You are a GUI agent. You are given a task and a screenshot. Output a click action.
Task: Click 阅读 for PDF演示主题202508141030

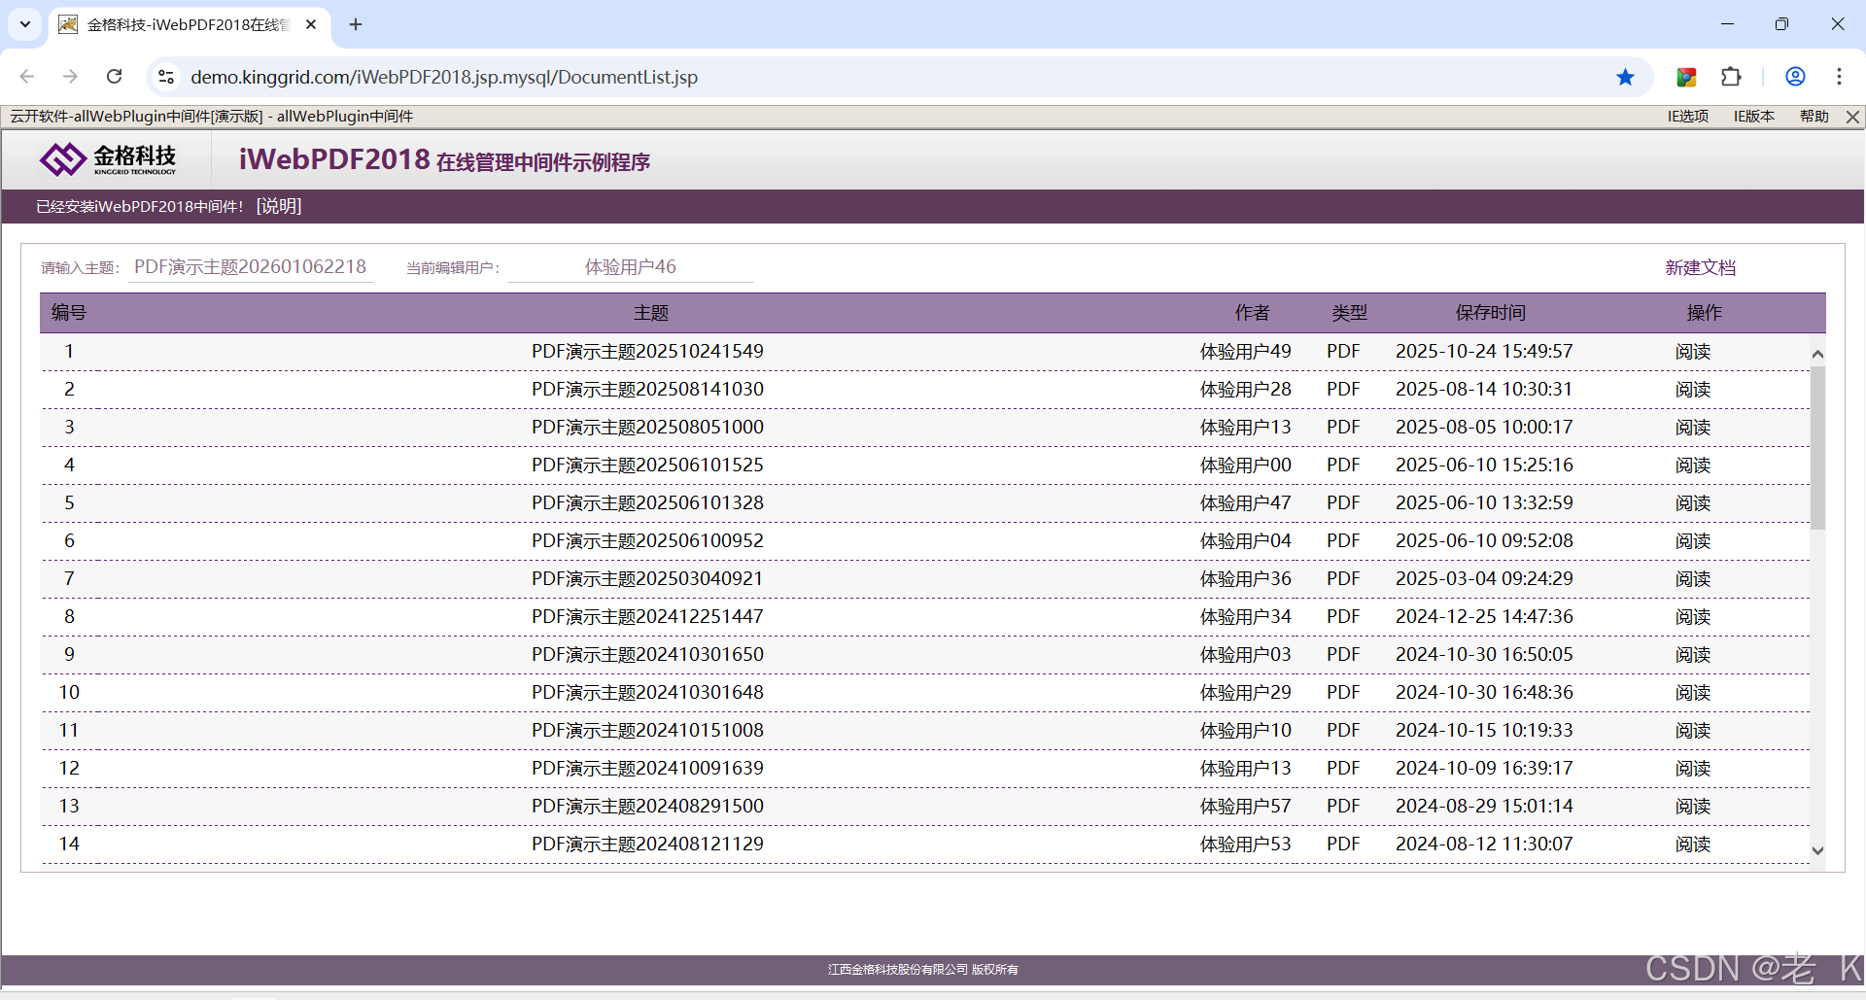coord(1693,390)
